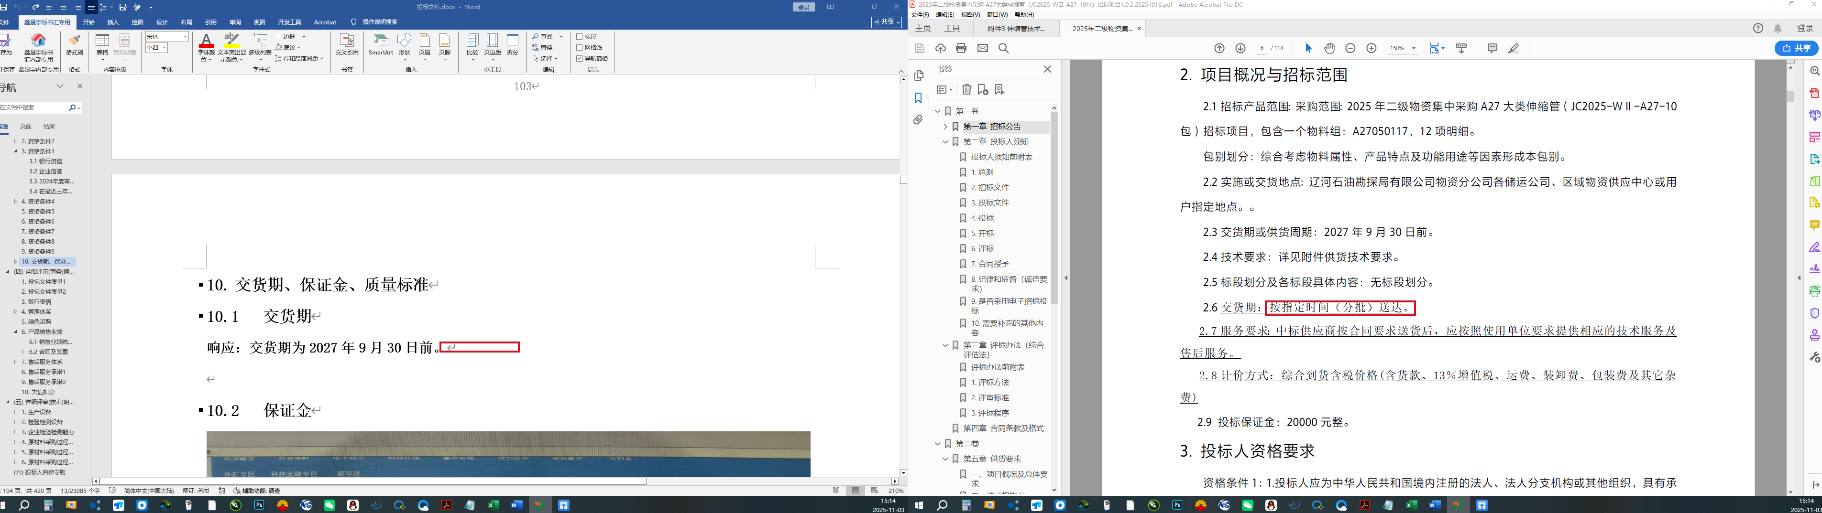1822x513 pixels.
Task: Click the email envelope icon in Acrobat
Action: 982,48
